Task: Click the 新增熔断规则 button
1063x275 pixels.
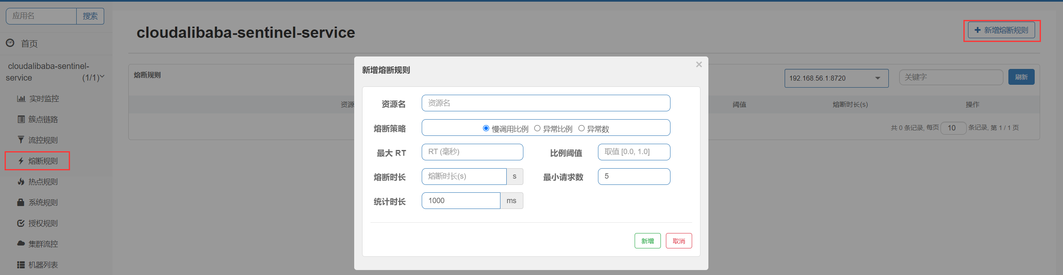Action: pos(1001,30)
